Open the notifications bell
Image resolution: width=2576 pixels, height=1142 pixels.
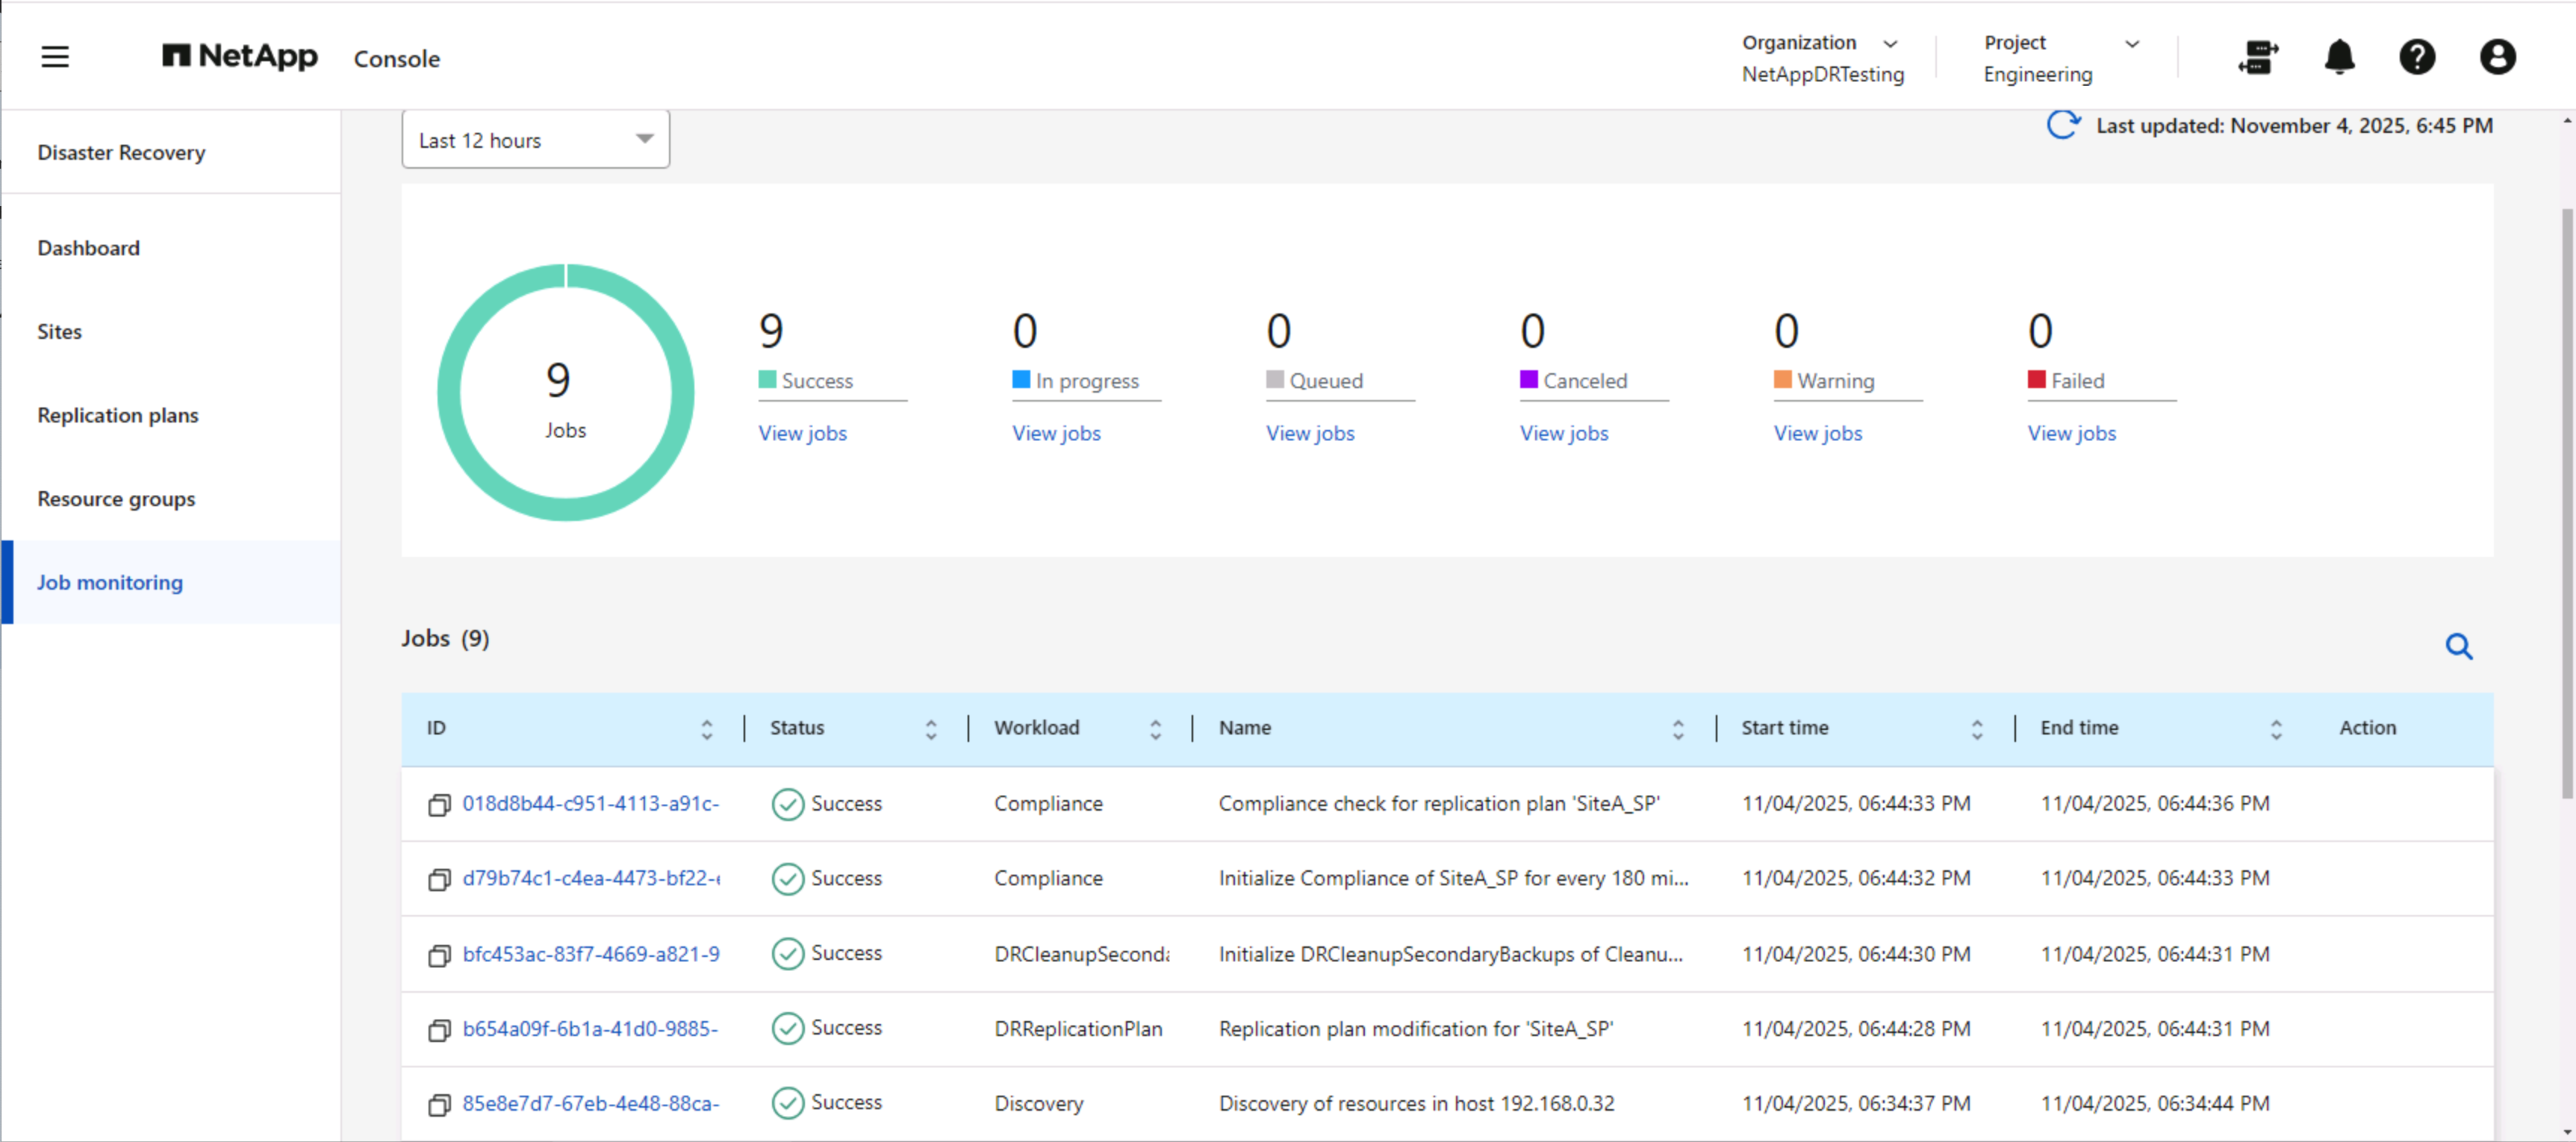2339,58
